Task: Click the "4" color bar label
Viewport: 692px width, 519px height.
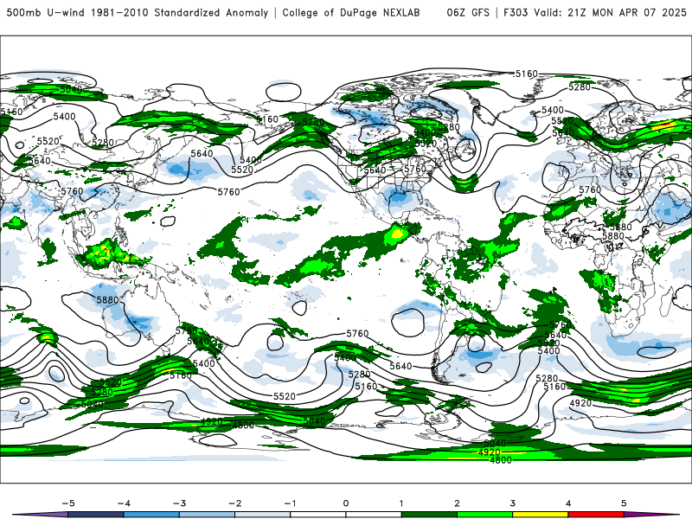Action: 568,503
